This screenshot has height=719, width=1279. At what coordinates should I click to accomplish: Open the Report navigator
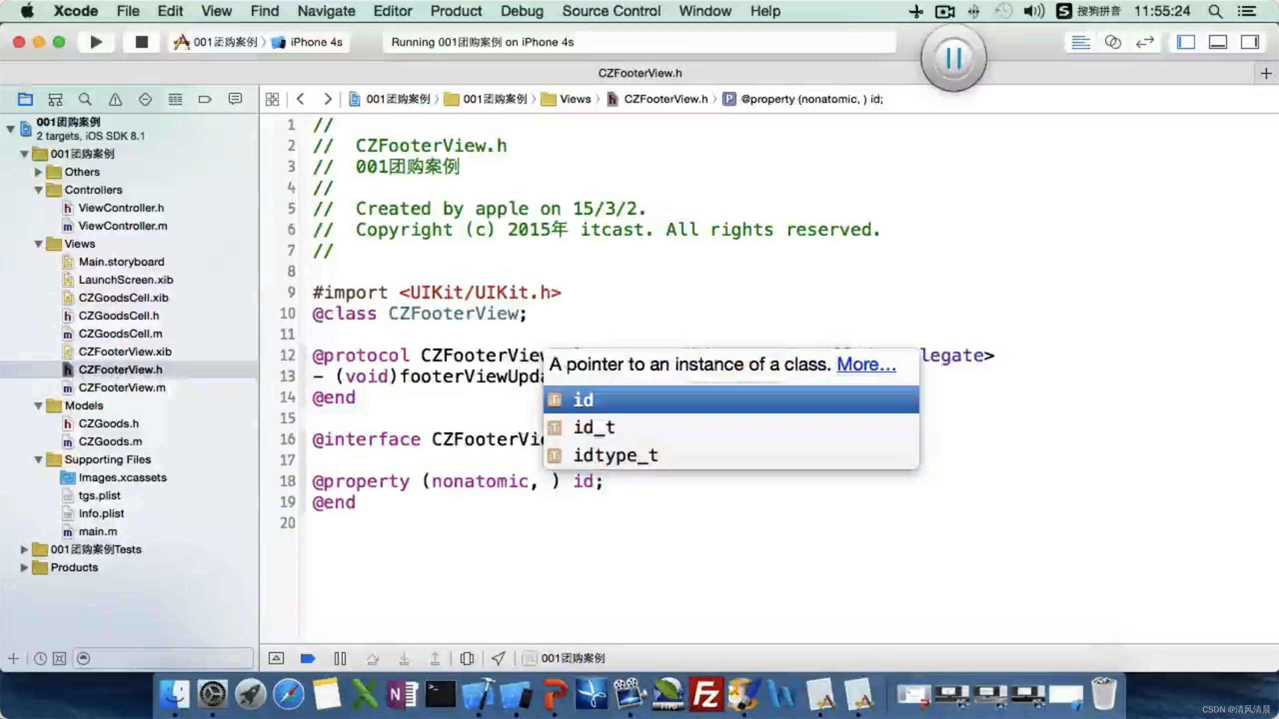pyautogui.click(x=235, y=99)
